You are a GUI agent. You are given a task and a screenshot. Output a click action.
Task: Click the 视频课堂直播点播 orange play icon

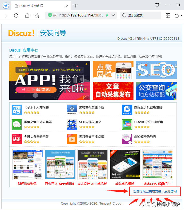(72, 139)
